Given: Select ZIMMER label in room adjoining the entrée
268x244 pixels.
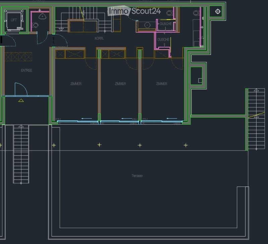Looking at the screenshot, I should point(76,83).
